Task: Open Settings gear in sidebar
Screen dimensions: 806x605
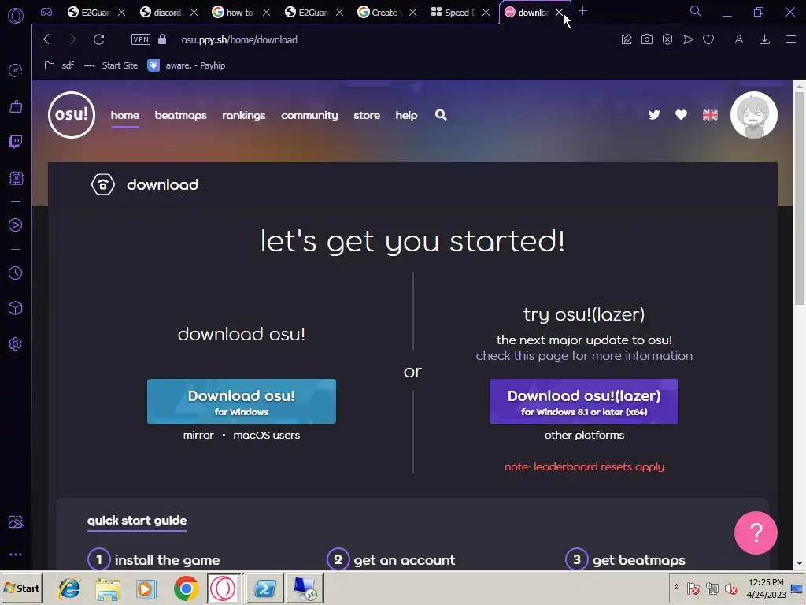Action: pos(16,343)
